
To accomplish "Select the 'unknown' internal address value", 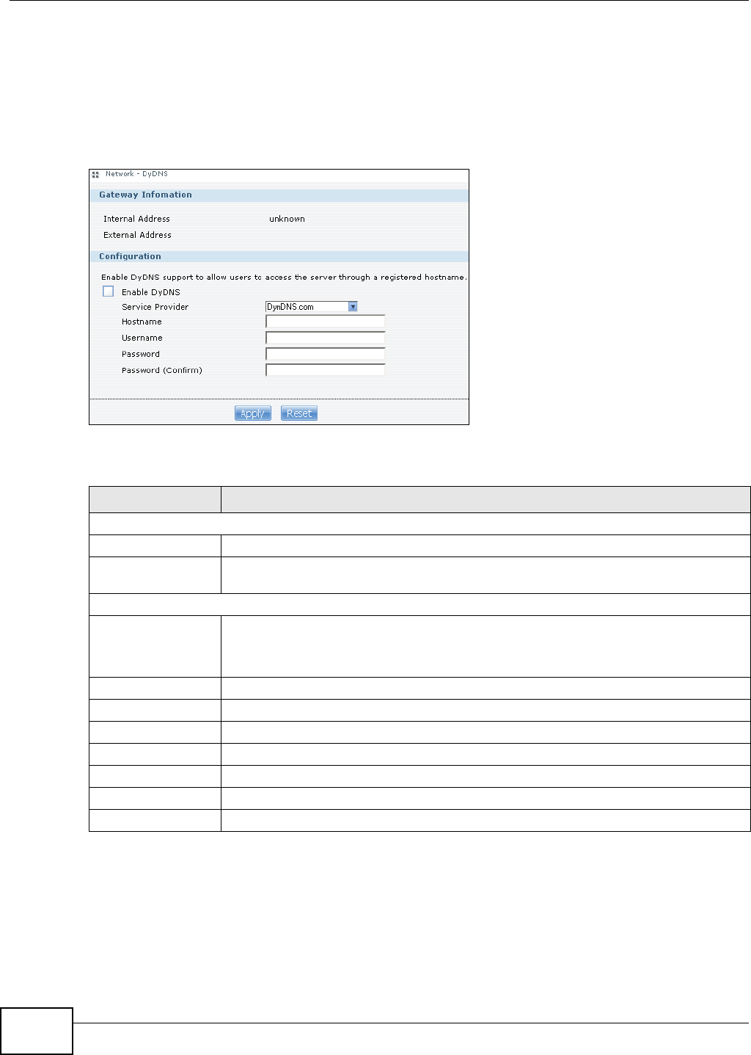I will tap(287, 219).
